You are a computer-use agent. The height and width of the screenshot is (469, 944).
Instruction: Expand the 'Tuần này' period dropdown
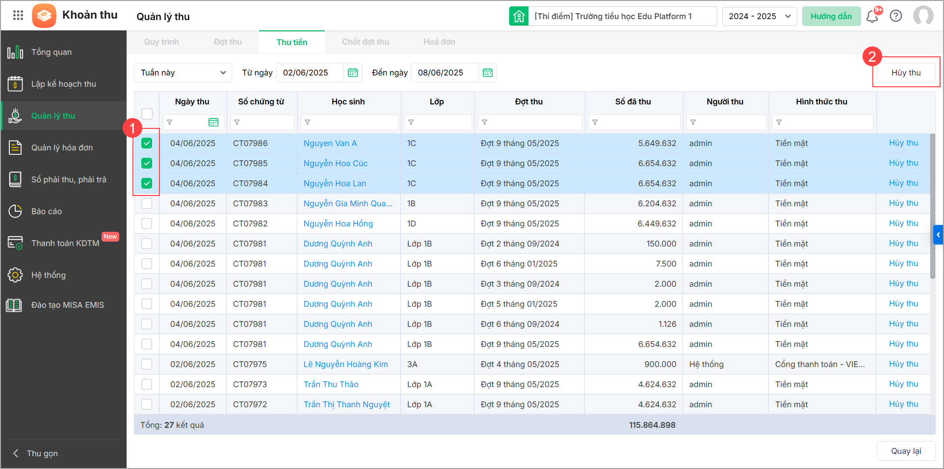(x=183, y=73)
